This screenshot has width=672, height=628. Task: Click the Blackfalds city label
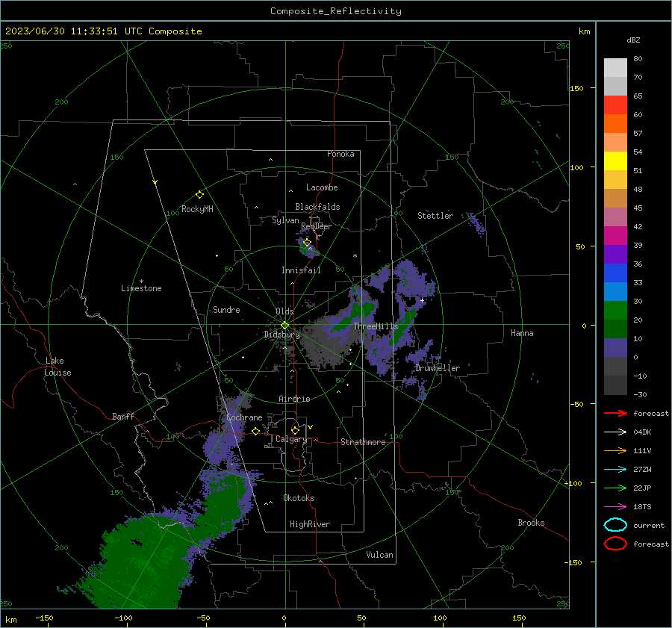(x=317, y=207)
